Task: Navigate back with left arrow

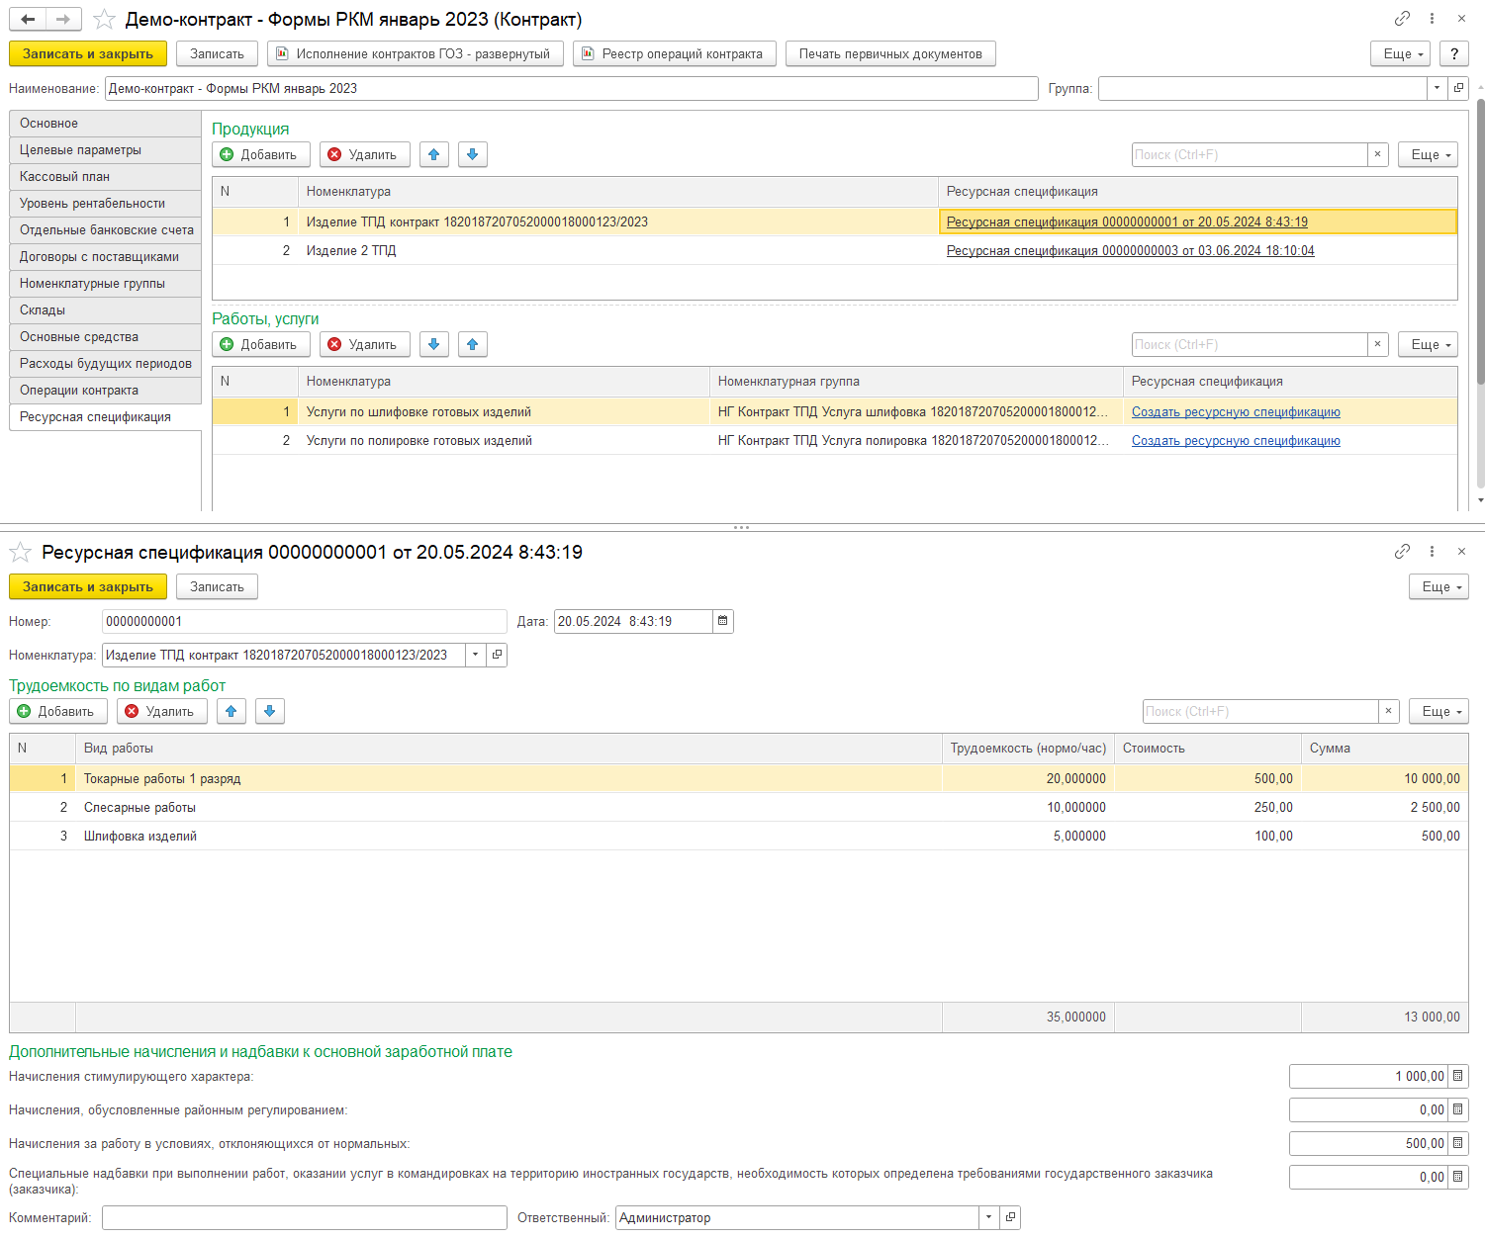Action: coord(29,19)
